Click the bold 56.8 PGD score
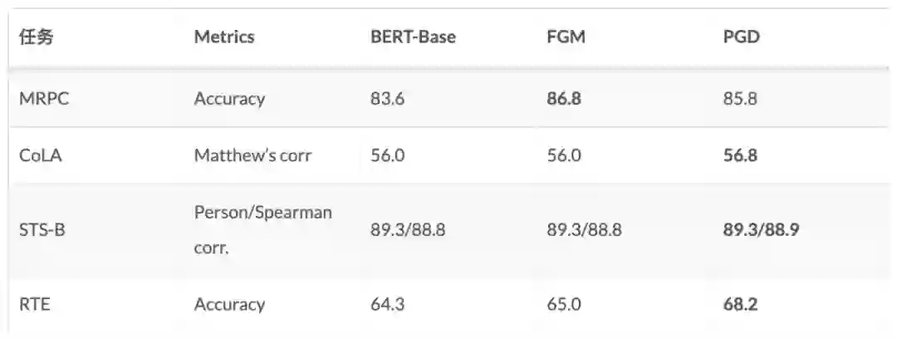Image resolution: width=897 pixels, height=339 pixels. (740, 155)
